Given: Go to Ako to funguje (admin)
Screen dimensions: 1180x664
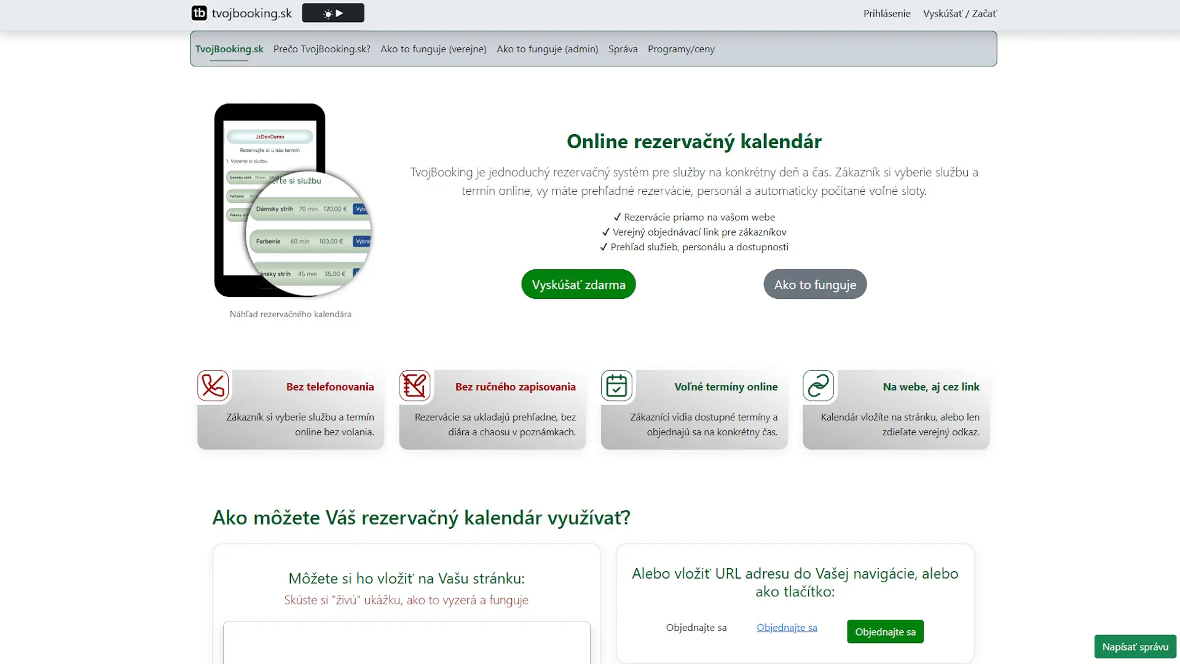Looking at the screenshot, I should point(547,49).
